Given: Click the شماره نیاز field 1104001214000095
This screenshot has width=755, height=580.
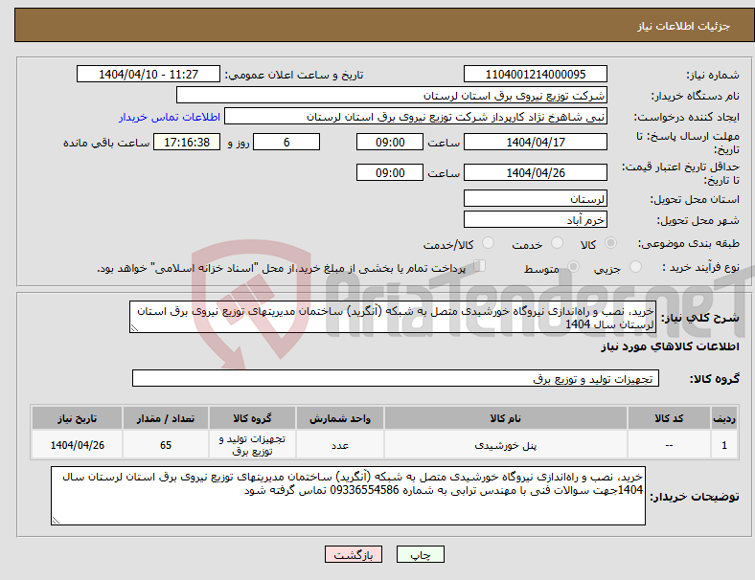Looking at the screenshot, I should 535,74.
